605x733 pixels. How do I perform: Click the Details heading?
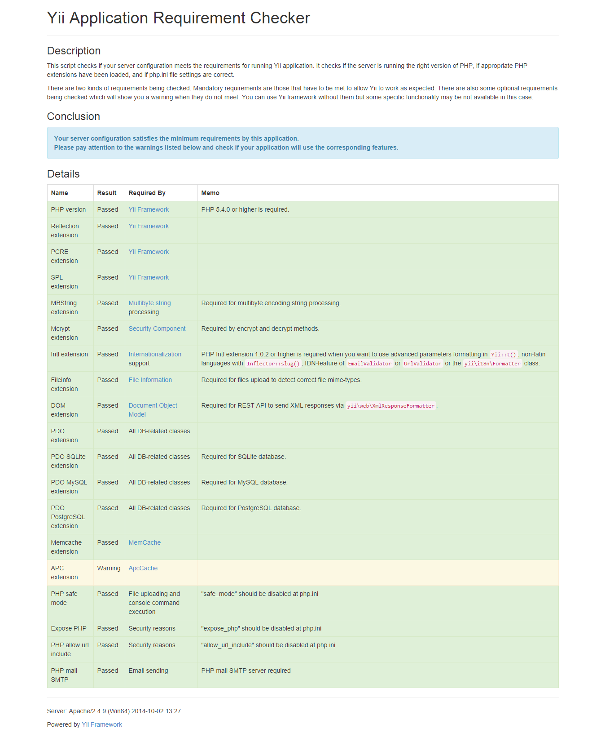[63, 174]
